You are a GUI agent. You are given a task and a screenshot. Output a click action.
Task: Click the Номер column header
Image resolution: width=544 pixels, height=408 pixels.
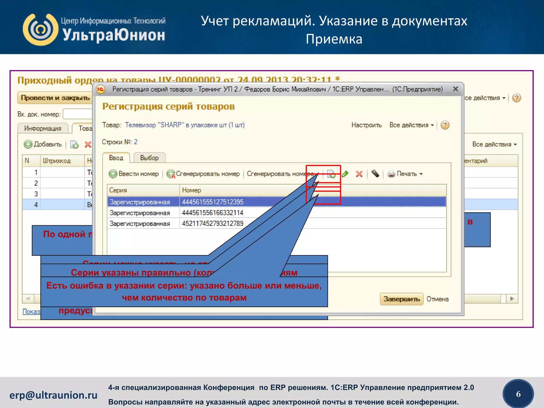click(313, 190)
